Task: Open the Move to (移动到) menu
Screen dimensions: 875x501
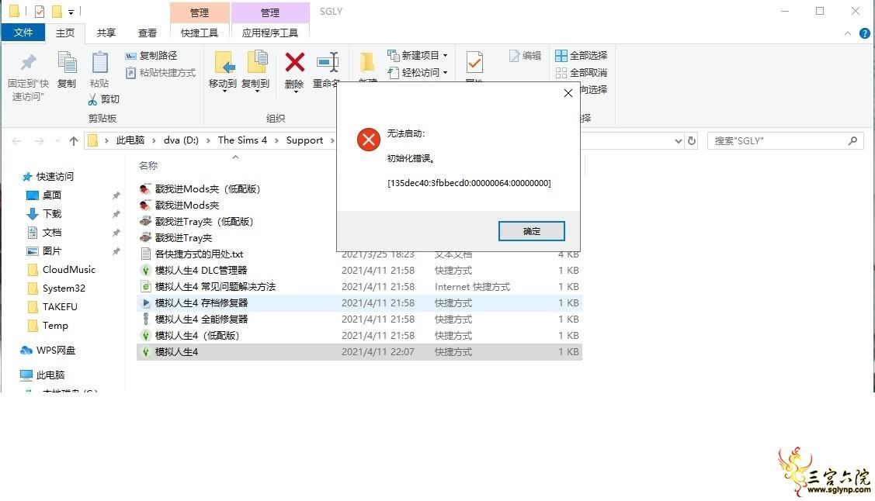Action: 223,71
